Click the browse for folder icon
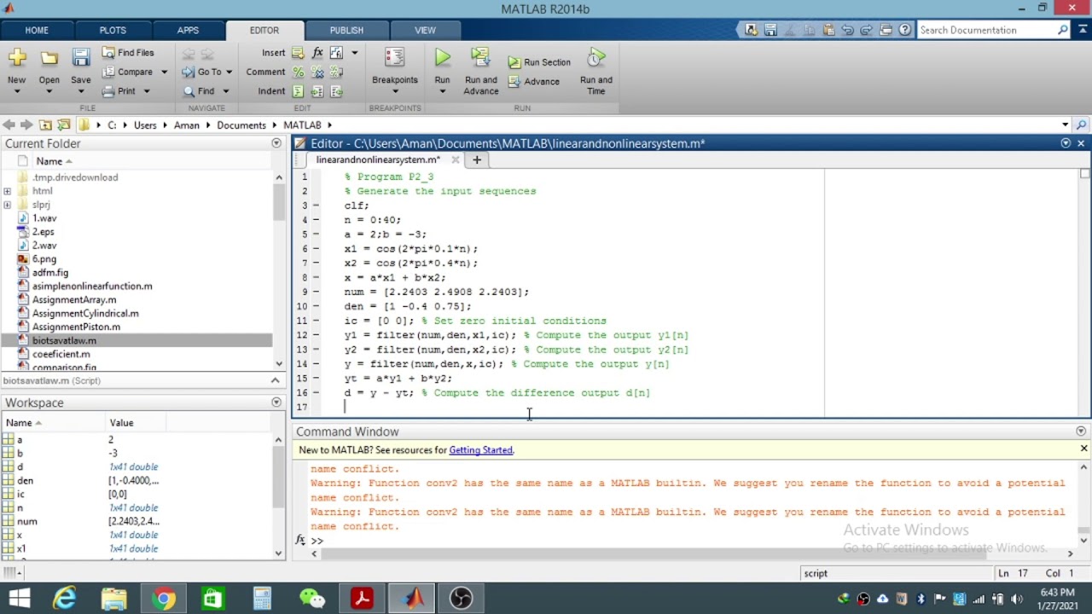1092x614 pixels. point(64,125)
